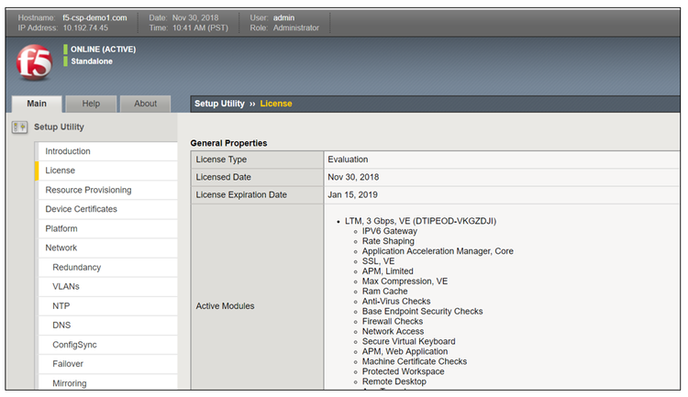Open Network in the sidebar

(x=107, y=248)
